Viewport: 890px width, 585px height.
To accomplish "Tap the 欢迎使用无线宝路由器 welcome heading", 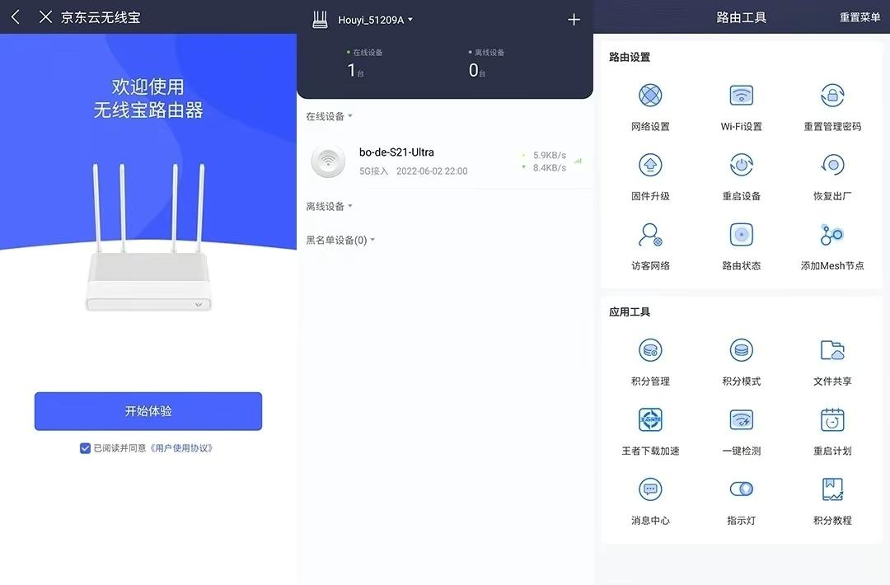I will (x=148, y=98).
